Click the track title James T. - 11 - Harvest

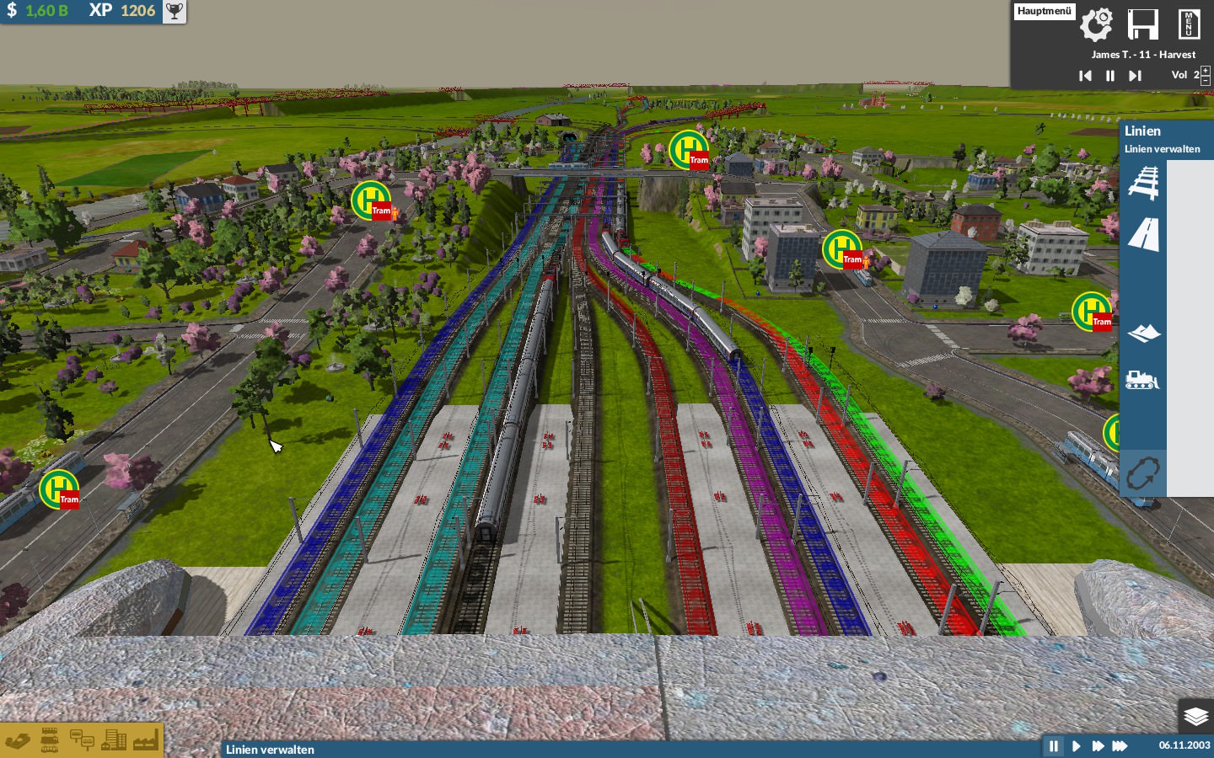point(1143,55)
